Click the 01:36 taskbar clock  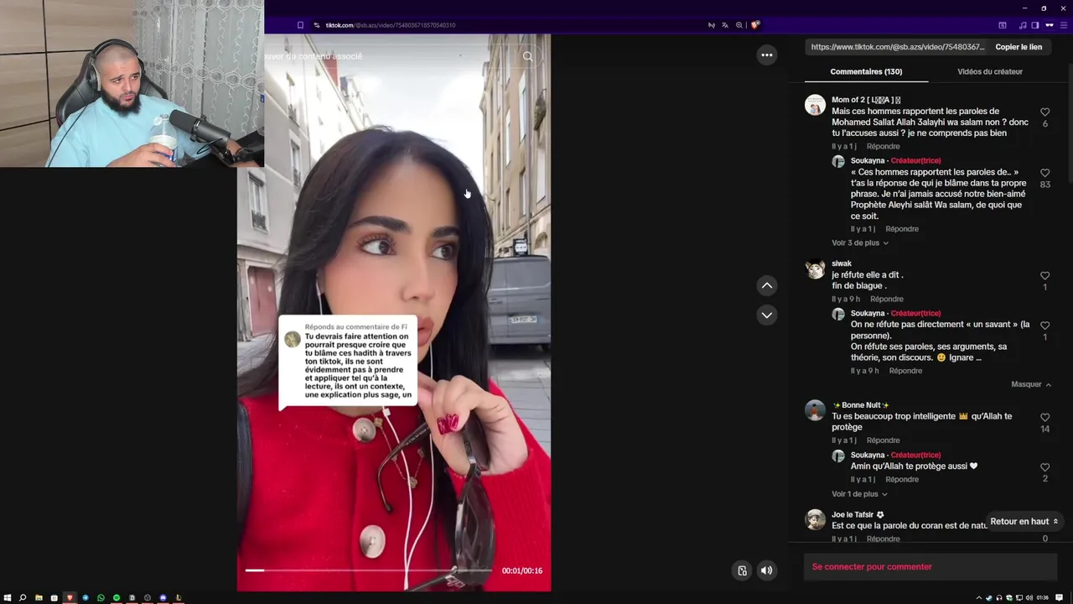coord(1043,598)
